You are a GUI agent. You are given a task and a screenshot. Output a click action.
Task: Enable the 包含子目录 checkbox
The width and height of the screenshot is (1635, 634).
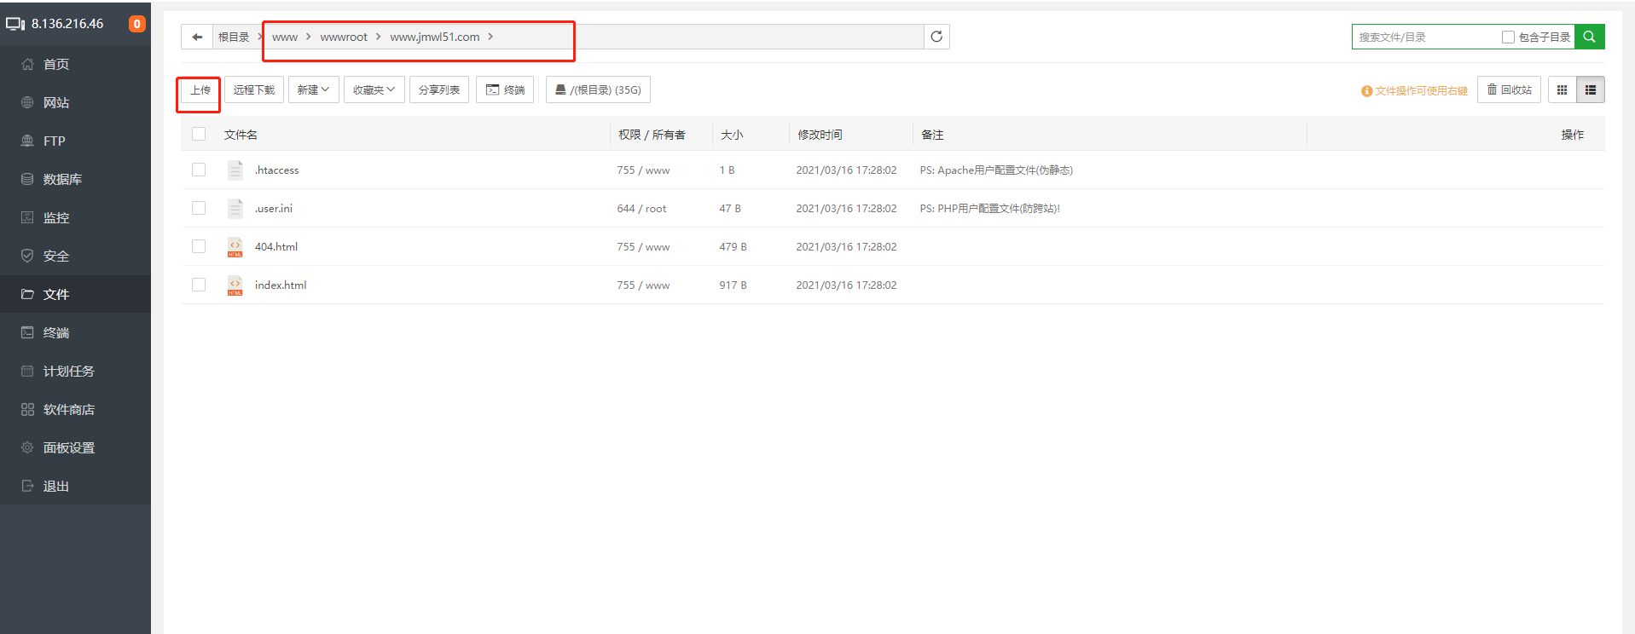coord(1508,37)
